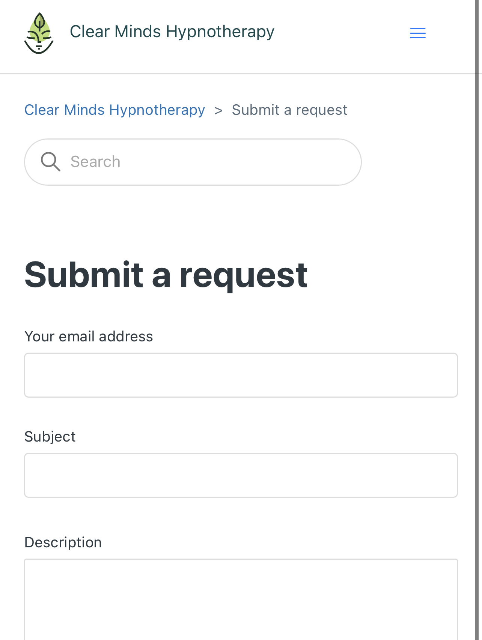Focus the Search input field
The width and height of the screenshot is (482, 640).
pos(193,162)
